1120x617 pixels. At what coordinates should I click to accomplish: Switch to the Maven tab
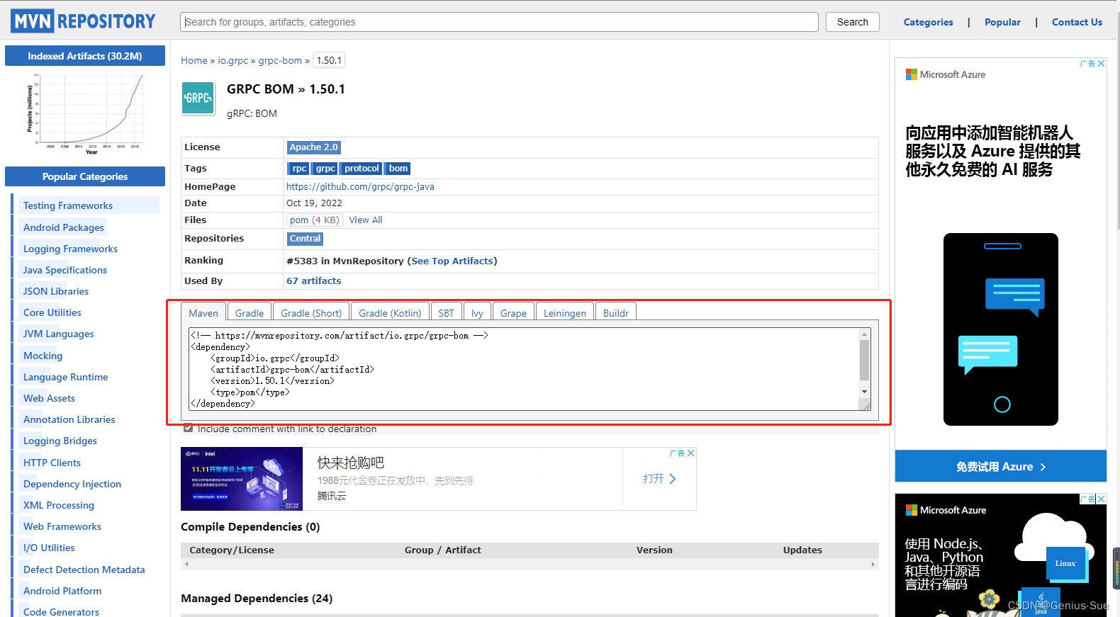pos(203,313)
